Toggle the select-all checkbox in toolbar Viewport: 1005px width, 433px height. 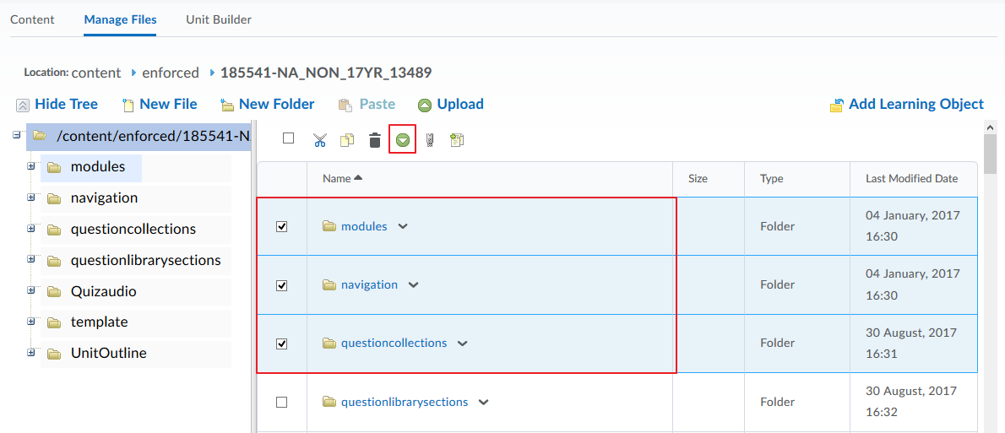(x=289, y=138)
